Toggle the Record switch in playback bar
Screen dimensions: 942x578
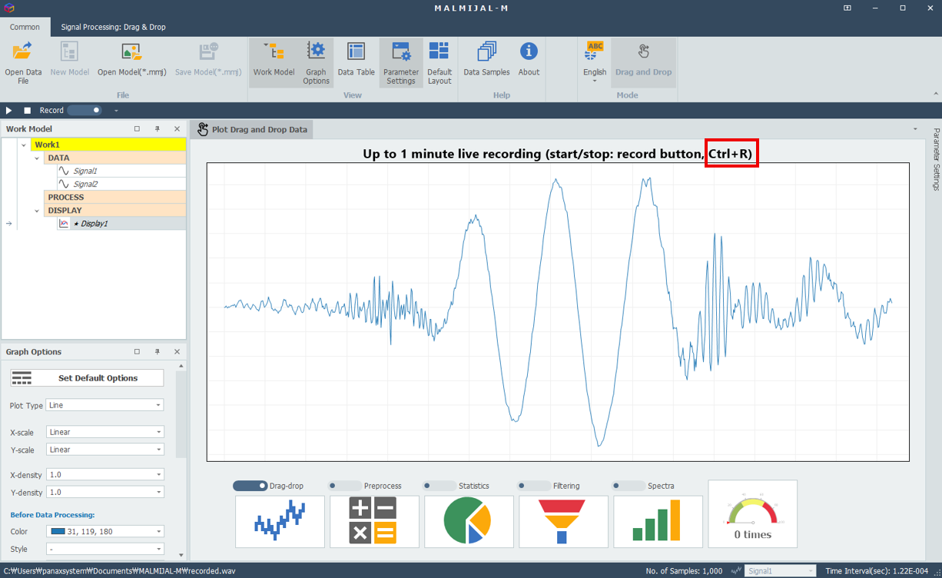(x=85, y=110)
